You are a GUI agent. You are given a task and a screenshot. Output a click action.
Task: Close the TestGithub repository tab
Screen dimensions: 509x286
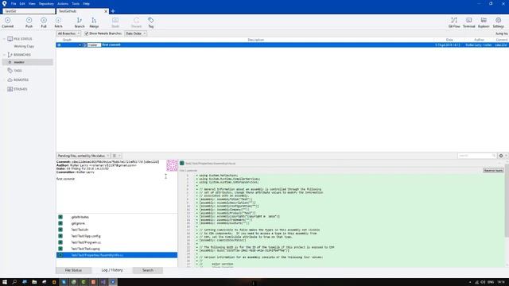click(x=106, y=11)
